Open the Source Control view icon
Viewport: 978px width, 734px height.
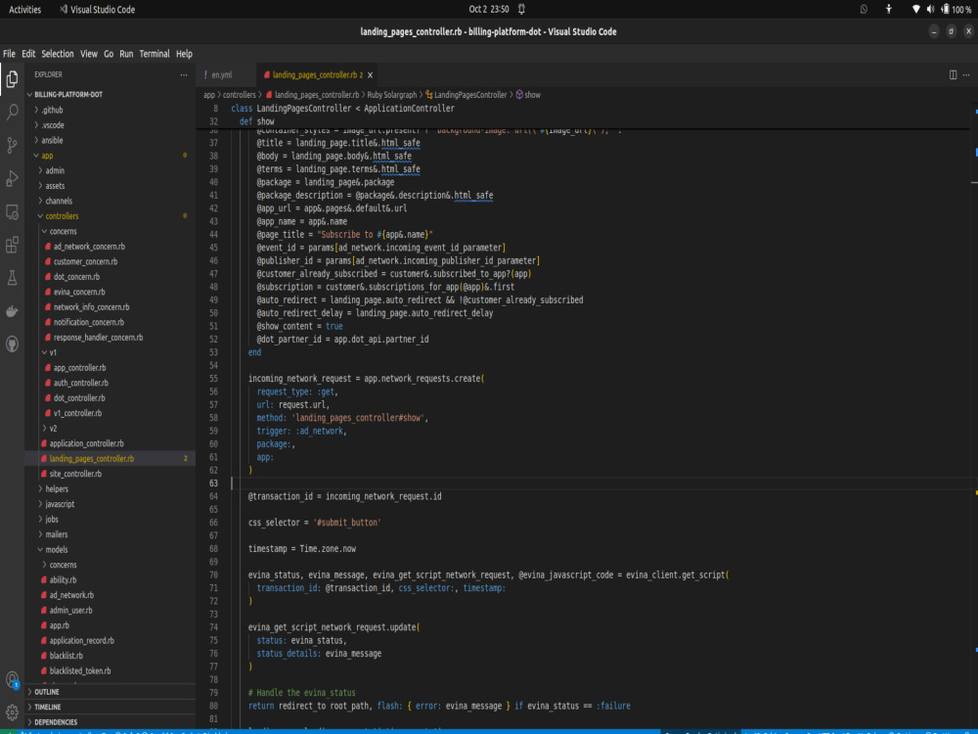point(12,146)
